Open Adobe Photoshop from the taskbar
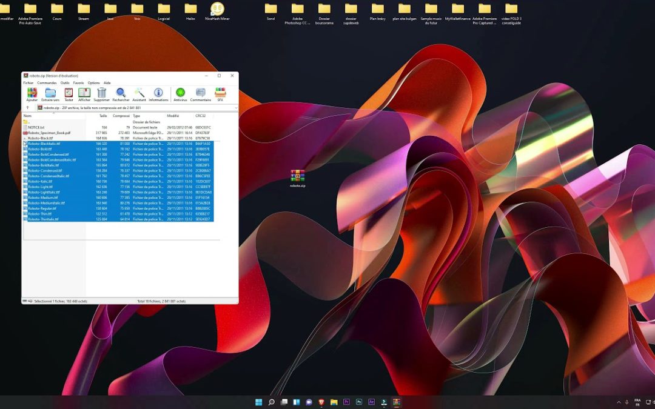Viewport: 655px width, 409px height. click(x=359, y=402)
